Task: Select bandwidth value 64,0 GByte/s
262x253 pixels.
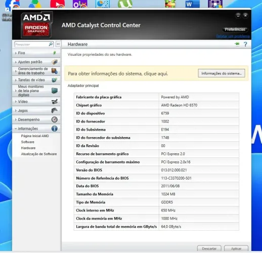Action: coord(171,227)
